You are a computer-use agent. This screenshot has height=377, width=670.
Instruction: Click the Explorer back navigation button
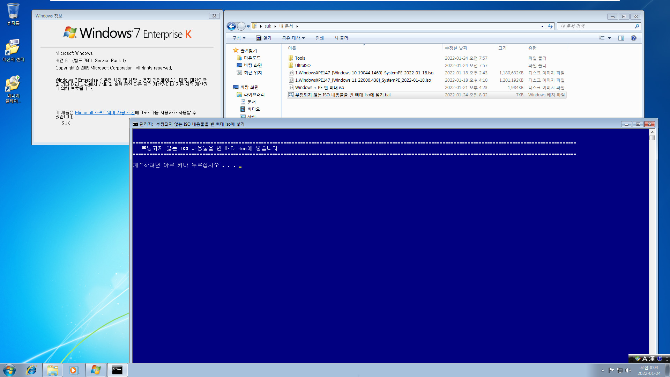point(231,26)
